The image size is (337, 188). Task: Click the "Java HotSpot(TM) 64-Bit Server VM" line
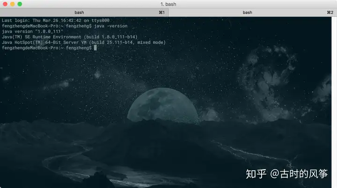84,42
